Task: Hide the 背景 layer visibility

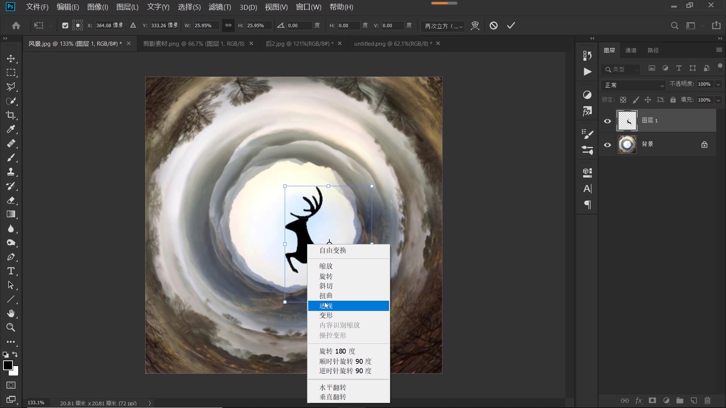Action: tap(607, 145)
